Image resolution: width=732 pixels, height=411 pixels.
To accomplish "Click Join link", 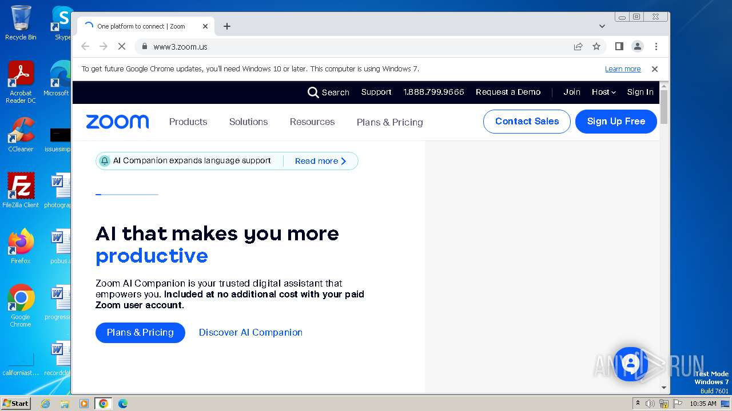I will [x=572, y=92].
